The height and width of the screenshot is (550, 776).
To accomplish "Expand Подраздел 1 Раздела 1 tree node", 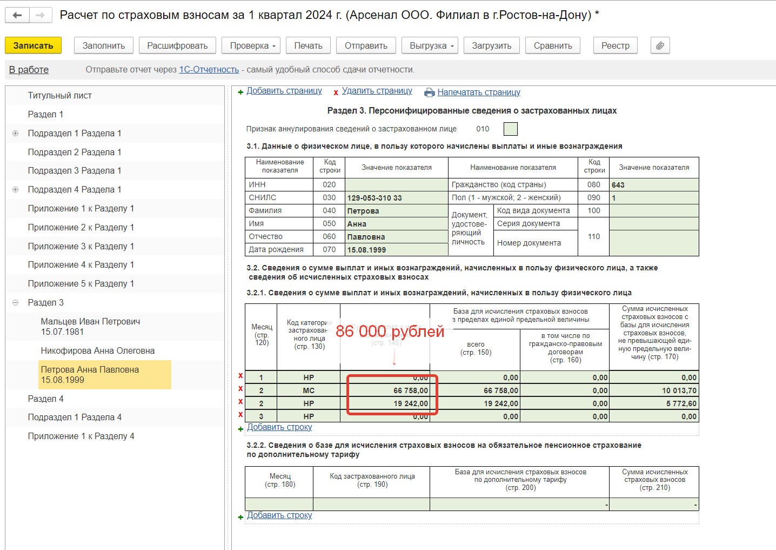I will tap(16, 133).
